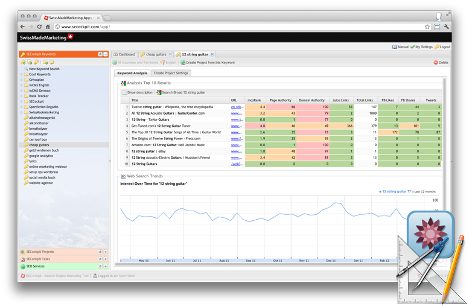
Task: Click the screen-capture icon beside the star
Action: coord(437,27)
